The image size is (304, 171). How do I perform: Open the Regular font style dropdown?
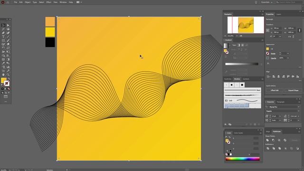click(299, 111)
